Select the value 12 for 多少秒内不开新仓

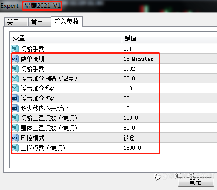[x=126, y=108]
